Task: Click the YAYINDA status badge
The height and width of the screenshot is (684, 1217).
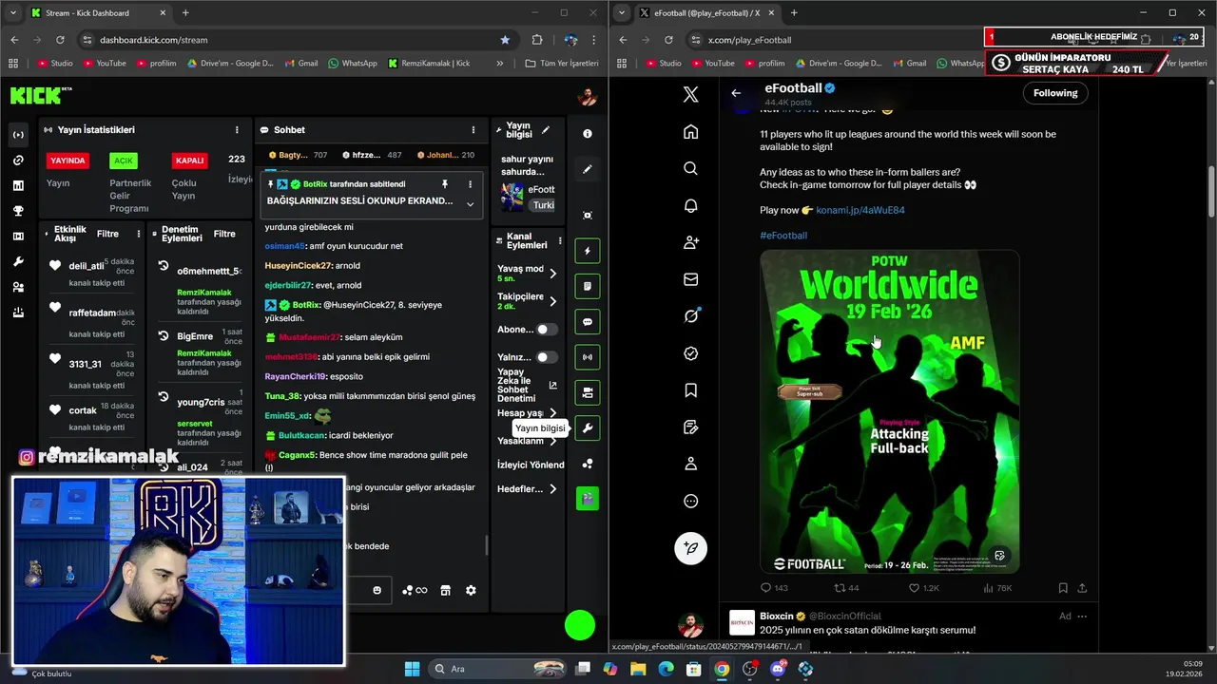Action: 68,161
